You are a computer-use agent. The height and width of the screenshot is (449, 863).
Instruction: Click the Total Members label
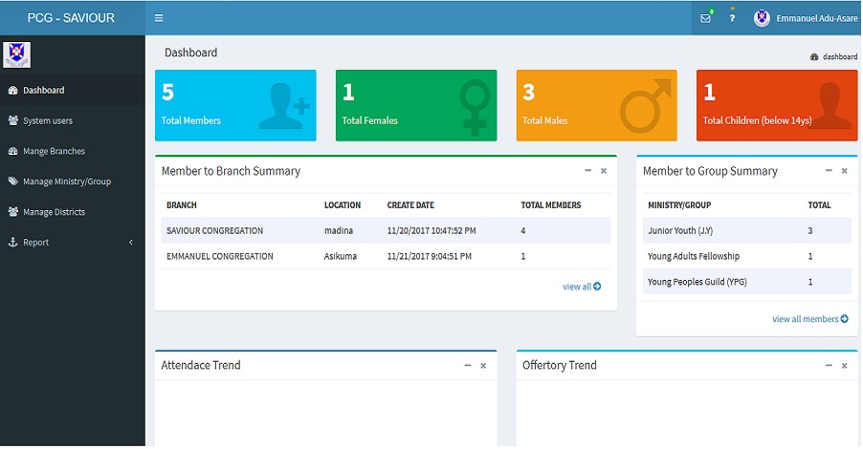pyautogui.click(x=191, y=120)
